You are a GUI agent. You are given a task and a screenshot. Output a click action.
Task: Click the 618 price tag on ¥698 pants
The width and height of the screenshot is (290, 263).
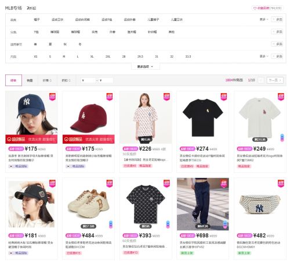coord(187,236)
